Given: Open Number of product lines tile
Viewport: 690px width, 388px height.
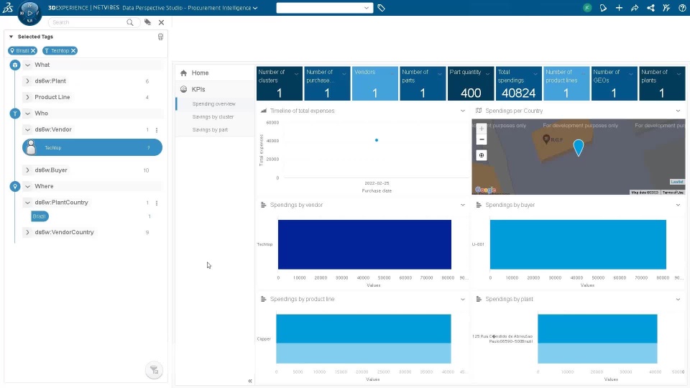Looking at the screenshot, I should pos(566,83).
